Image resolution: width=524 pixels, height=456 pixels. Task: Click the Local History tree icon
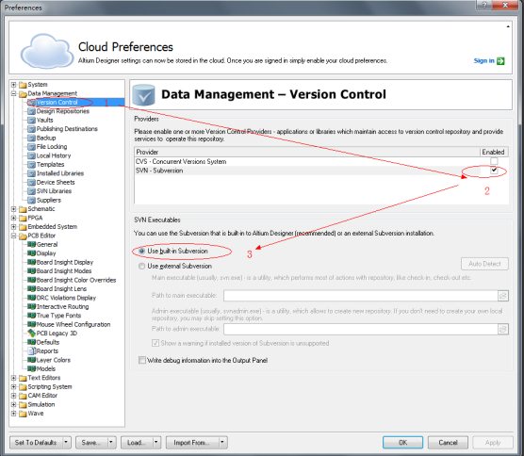[x=31, y=155]
